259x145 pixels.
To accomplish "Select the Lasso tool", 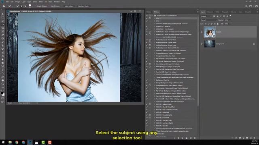I will 3,21.
